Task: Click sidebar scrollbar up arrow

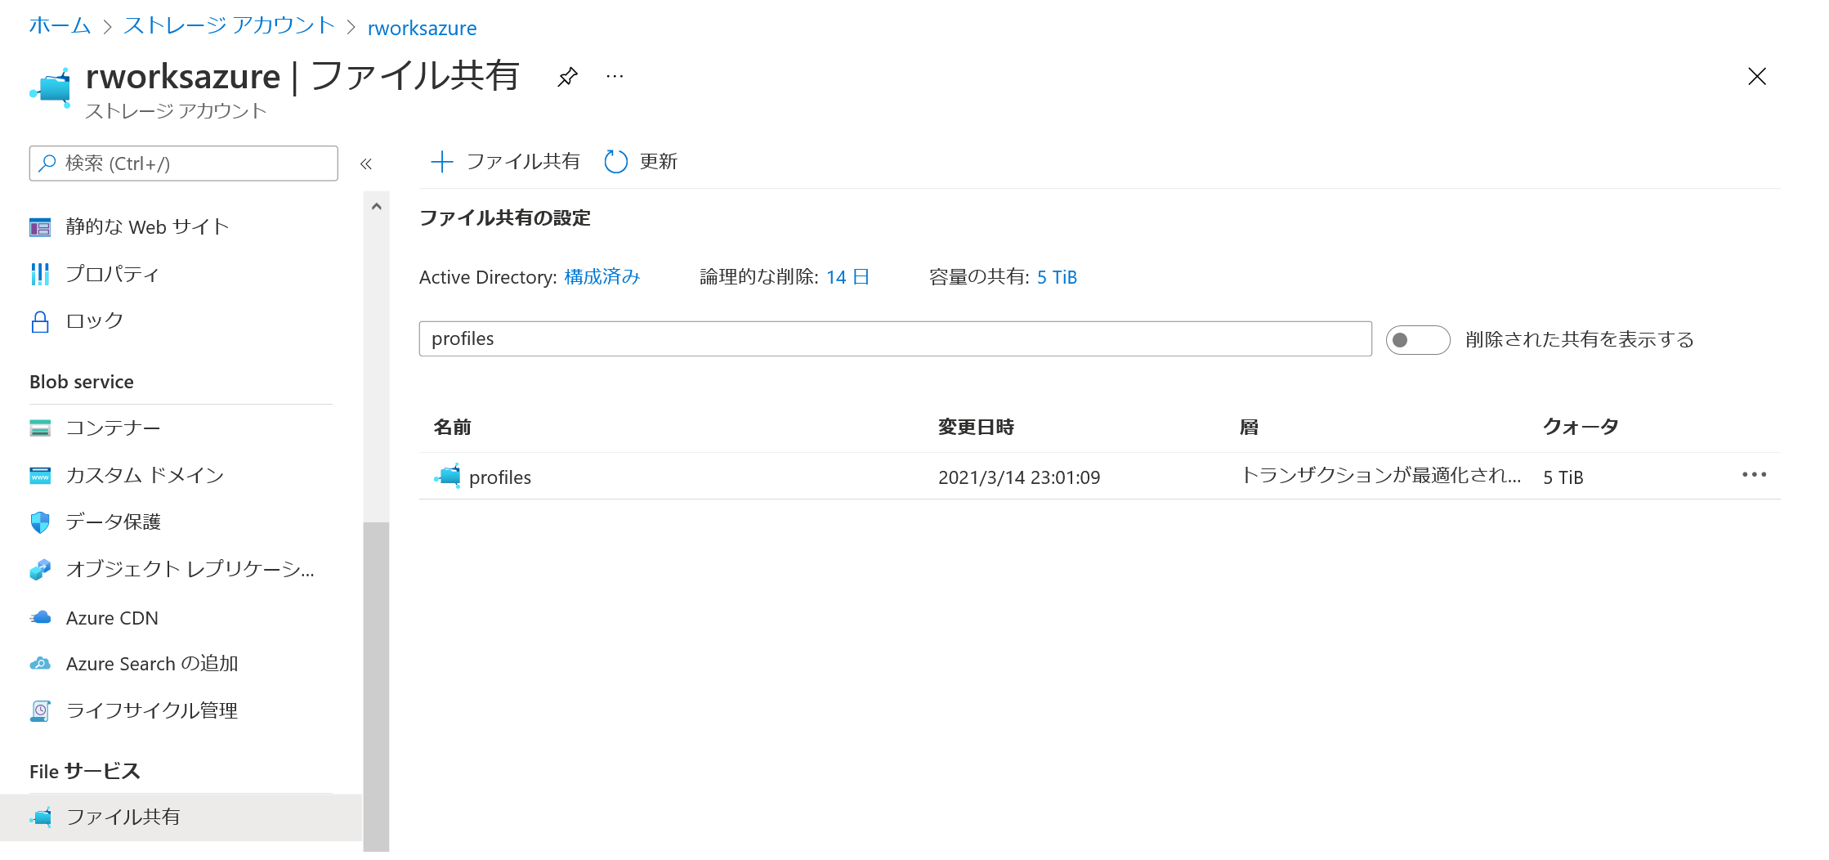Action: click(x=376, y=207)
